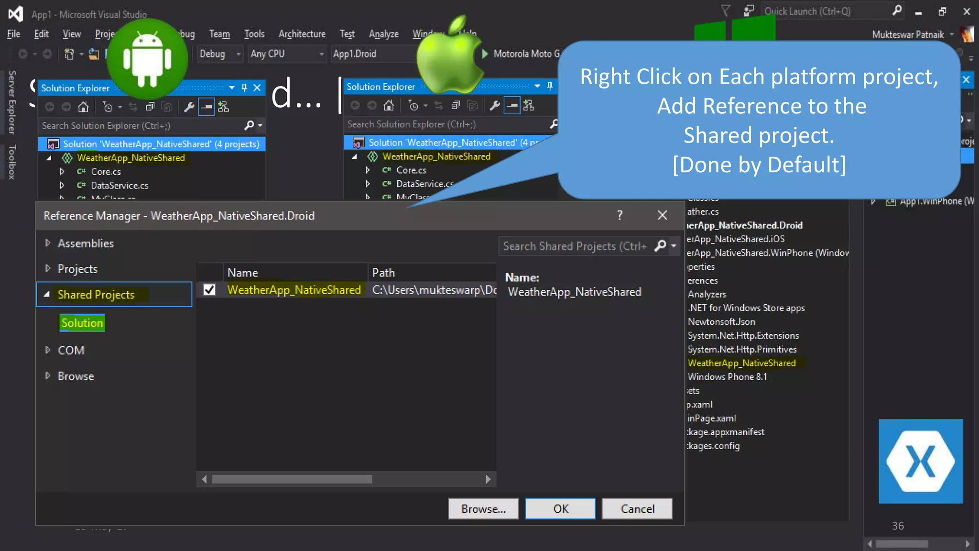
Task: Click Collapse All icon in Apple-side Solution Explorer
Action: (456, 106)
